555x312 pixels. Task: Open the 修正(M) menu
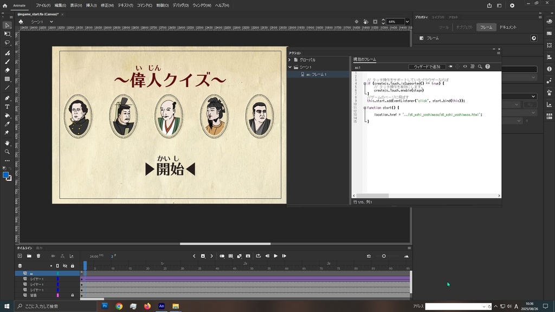tap(107, 5)
